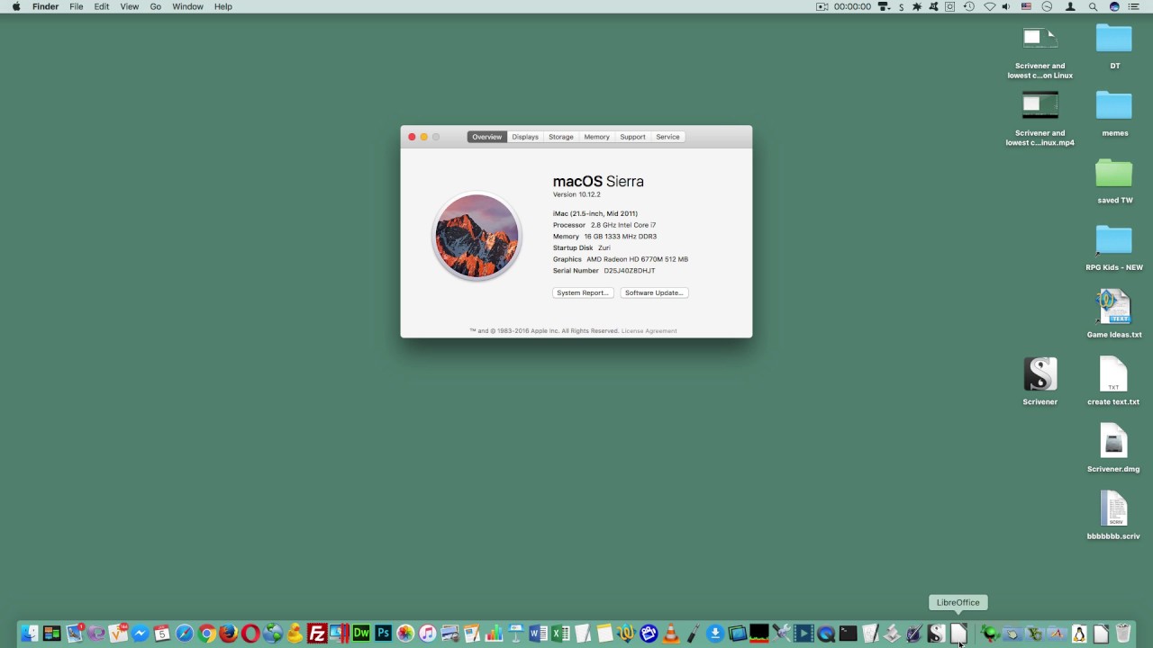Open the Help menu
The width and height of the screenshot is (1153, 648).
coord(223,6)
